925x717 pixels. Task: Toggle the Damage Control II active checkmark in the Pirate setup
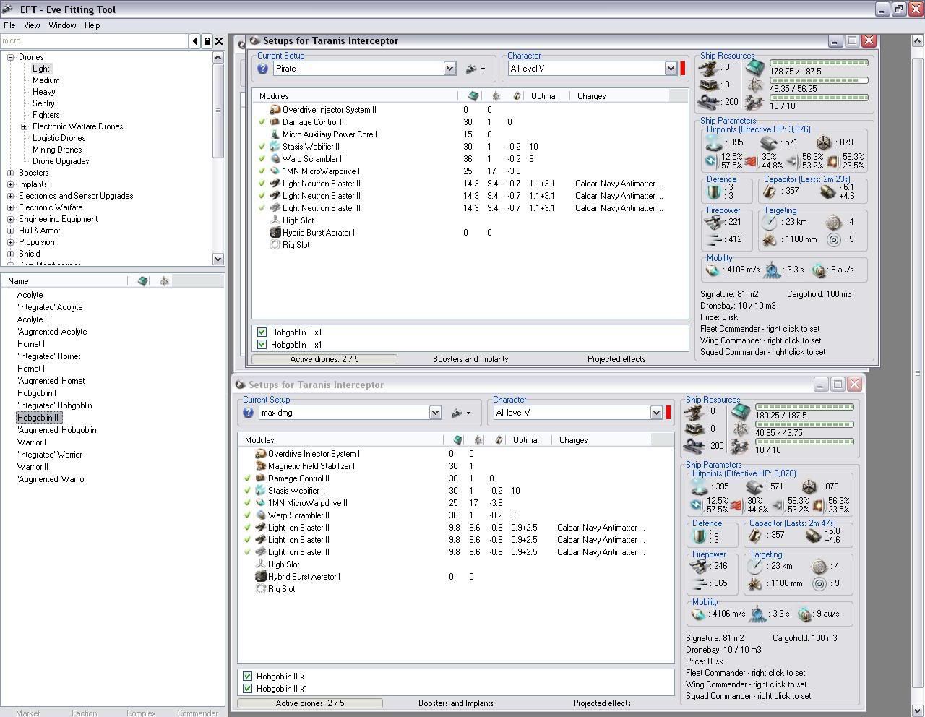coord(262,122)
